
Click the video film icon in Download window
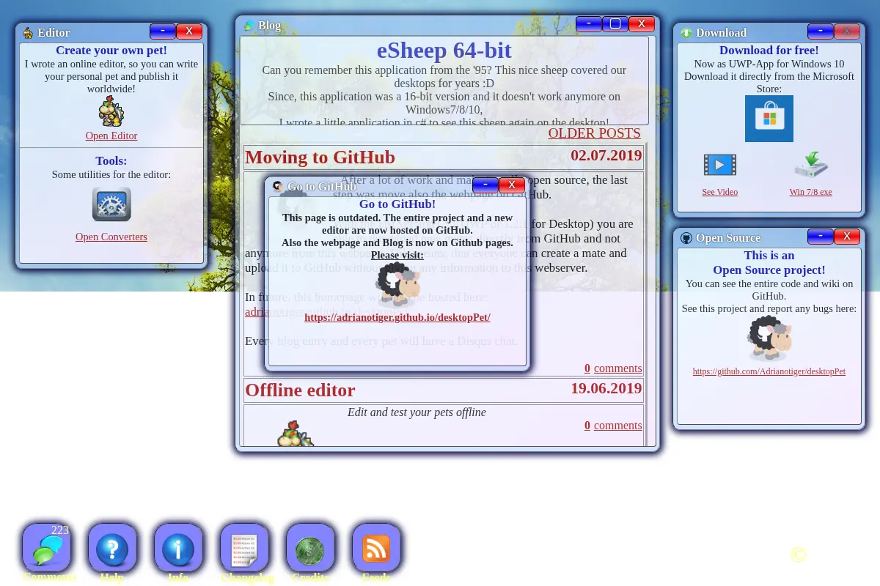tap(719, 165)
